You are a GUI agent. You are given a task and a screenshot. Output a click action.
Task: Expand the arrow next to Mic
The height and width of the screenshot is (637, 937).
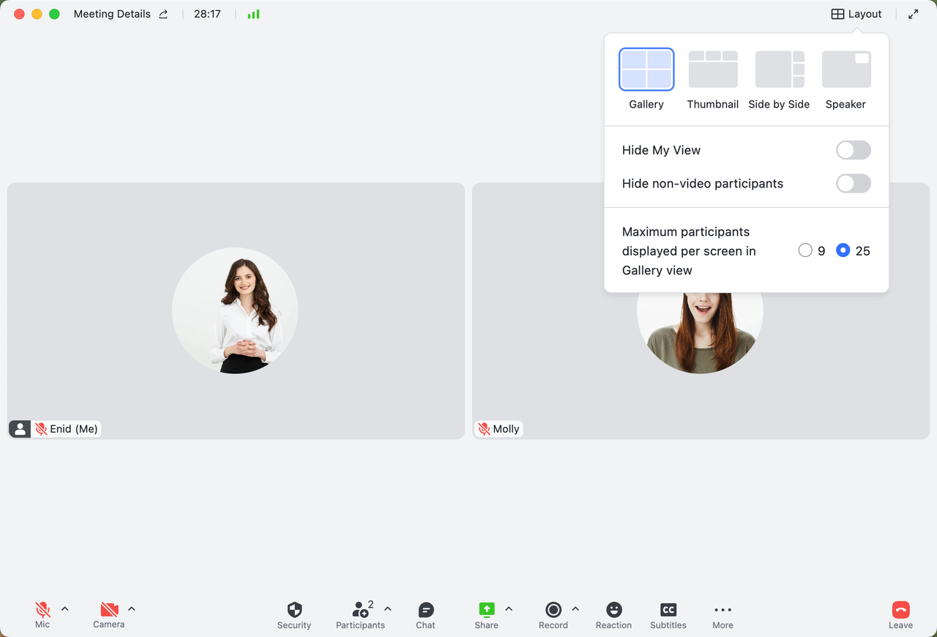pyautogui.click(x=65, y=608)
